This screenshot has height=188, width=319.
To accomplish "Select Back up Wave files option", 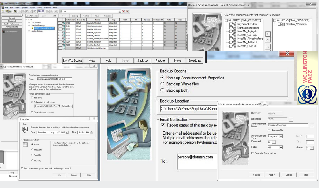I will (162, 84).
